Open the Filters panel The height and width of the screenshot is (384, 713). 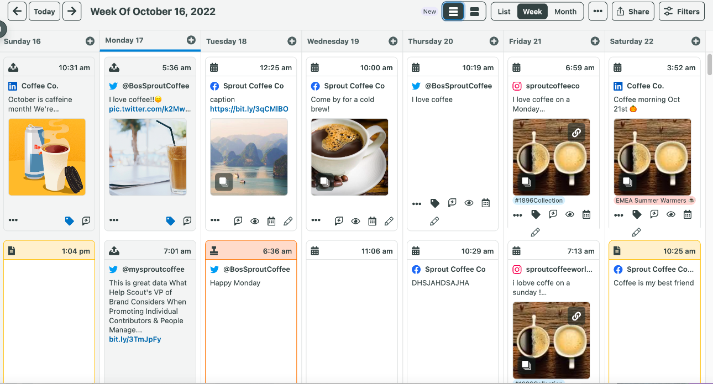point(681,12)
